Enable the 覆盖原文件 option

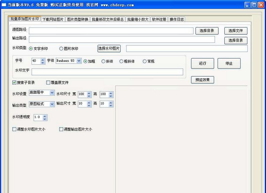(48, 82)
